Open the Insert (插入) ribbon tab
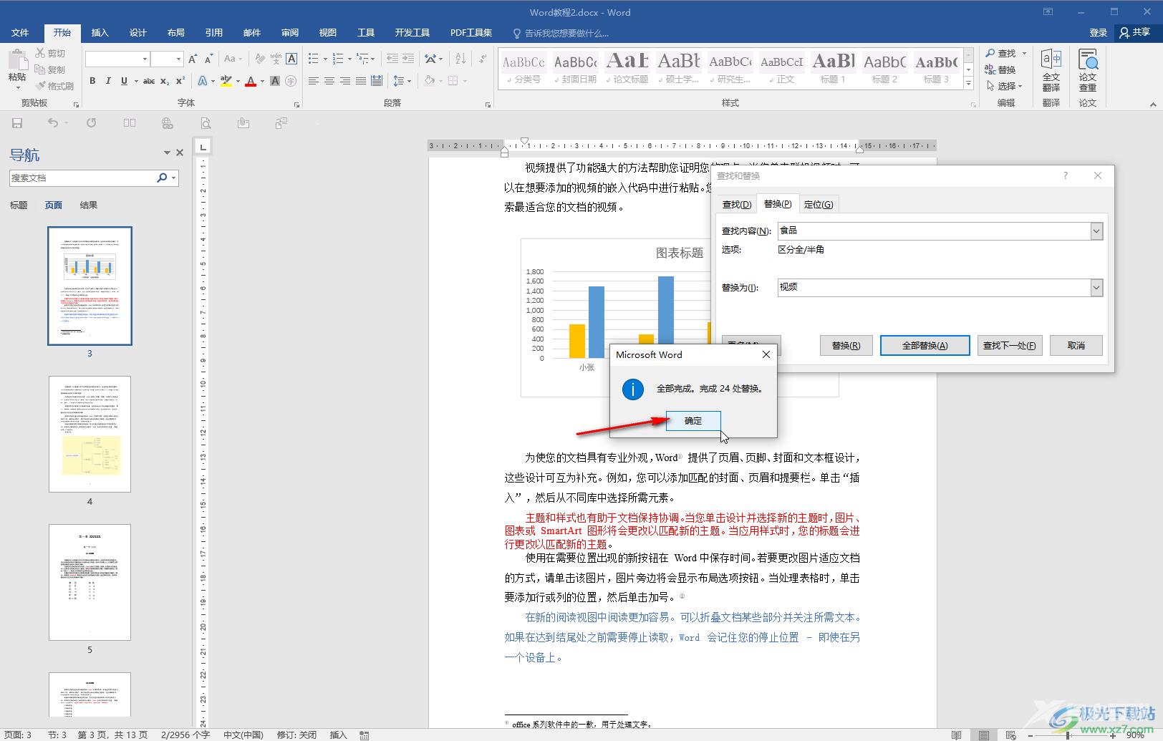The image size is (1163, 741). pyautogui.click(x=100, y=32)
